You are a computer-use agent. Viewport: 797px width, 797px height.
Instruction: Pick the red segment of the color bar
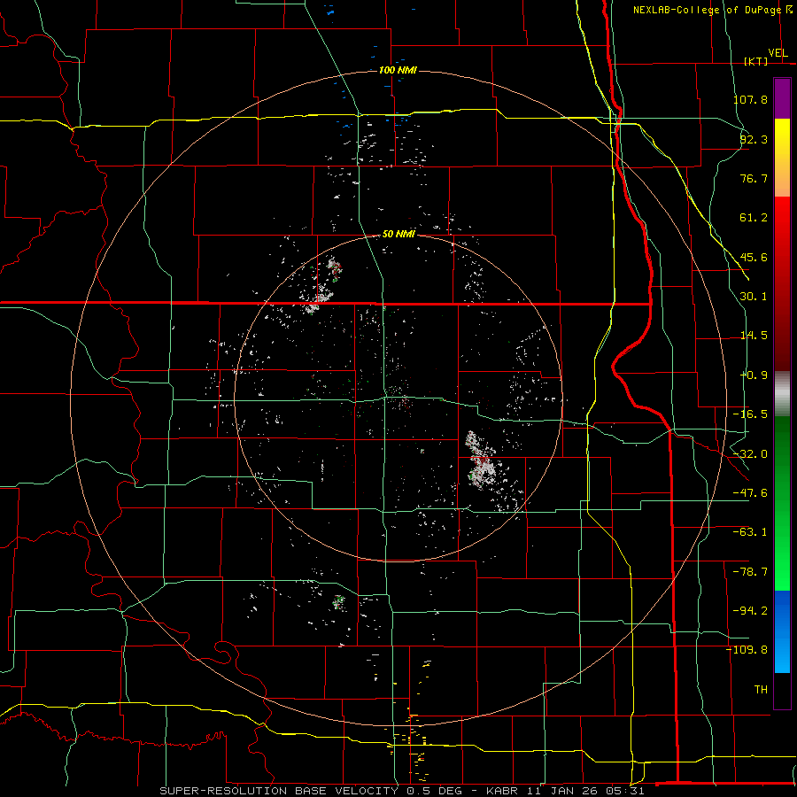point(782,283)
